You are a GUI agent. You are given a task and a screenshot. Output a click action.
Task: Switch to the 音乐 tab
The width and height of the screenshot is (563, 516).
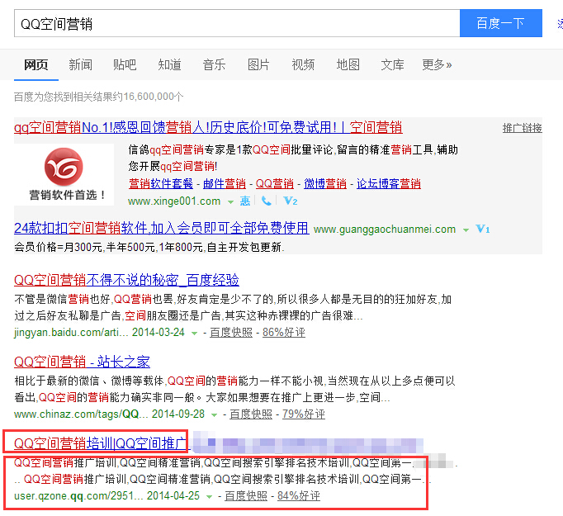point(214,65)
